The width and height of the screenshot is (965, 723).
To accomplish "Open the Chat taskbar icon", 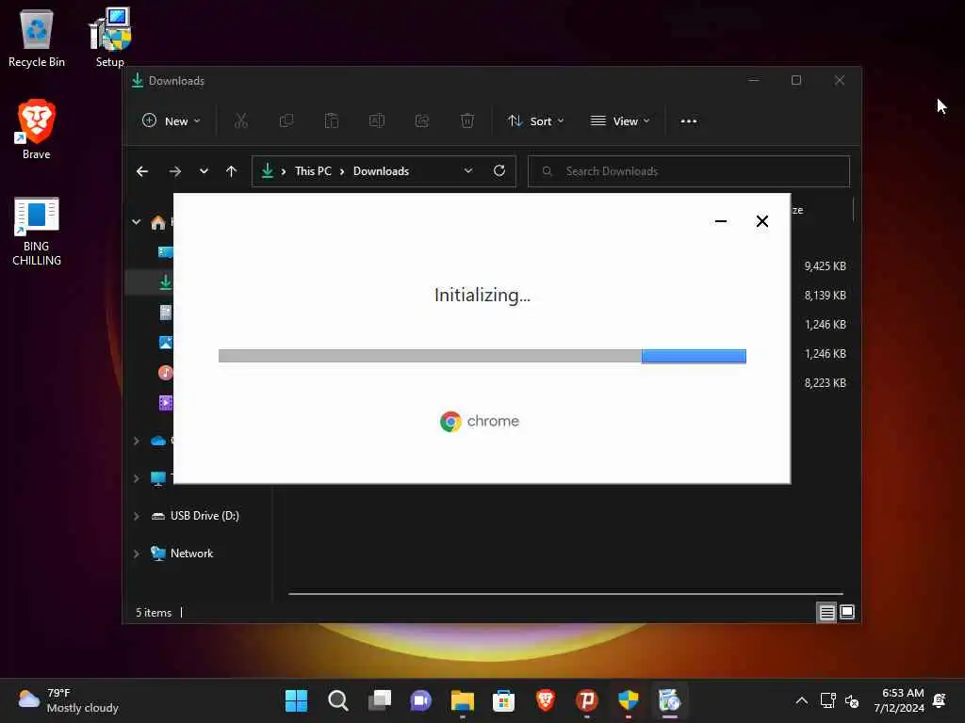I will [x=421, y=700].
